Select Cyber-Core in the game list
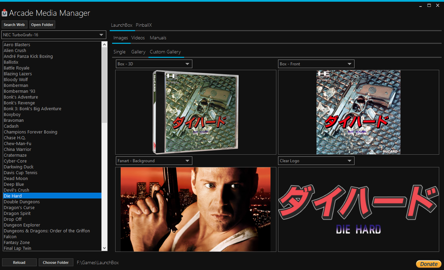 click(x=52, y=161)
